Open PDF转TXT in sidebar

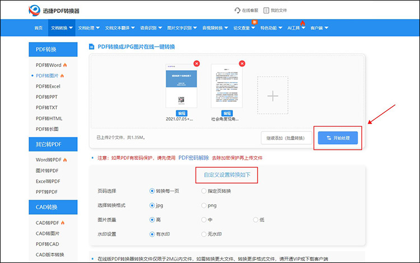coord(46,108)
